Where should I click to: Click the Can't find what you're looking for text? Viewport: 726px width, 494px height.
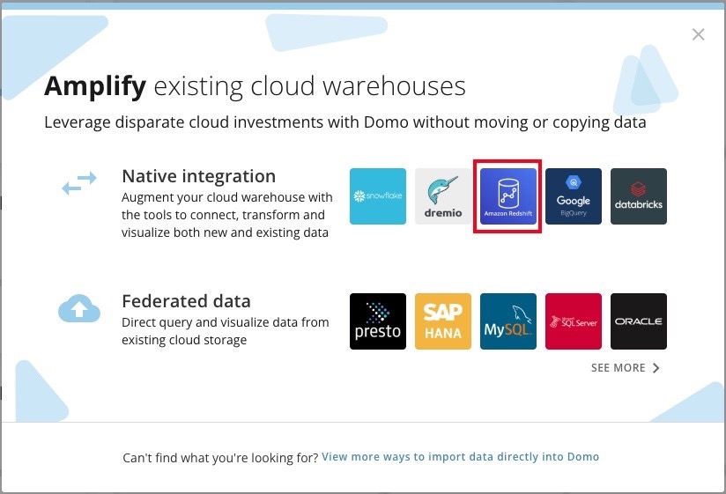point(220,457)
